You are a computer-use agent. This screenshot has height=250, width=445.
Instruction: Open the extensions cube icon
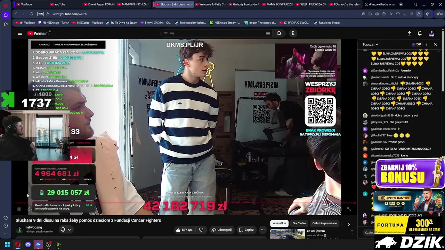click(428, 14)
